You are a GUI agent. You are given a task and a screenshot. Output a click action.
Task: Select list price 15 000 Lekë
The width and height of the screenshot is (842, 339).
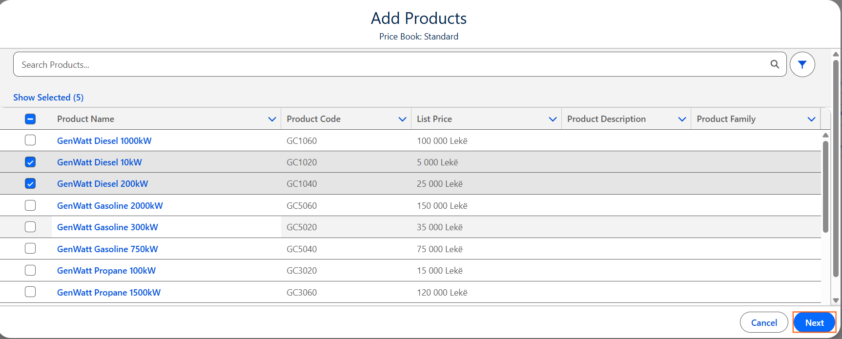point(439,270)
